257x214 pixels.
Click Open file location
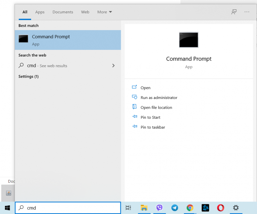156,108
